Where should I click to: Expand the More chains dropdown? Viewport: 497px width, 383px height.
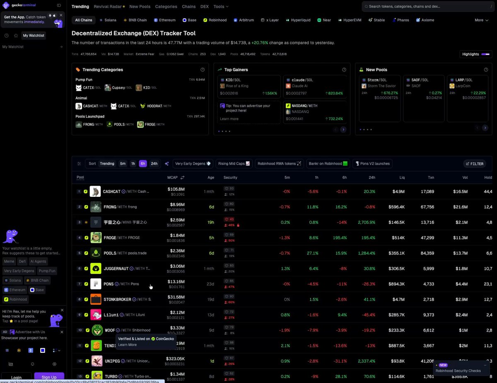(481, 20)
